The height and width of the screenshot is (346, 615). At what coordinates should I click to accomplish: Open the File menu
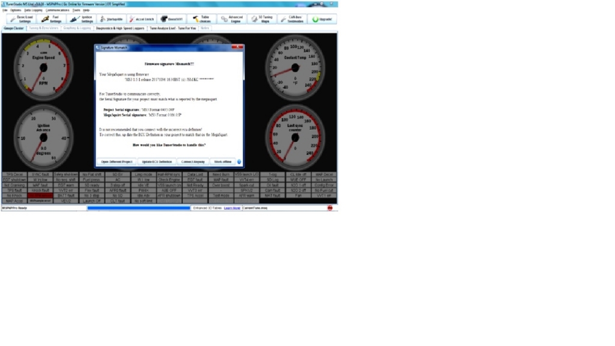point(5,10)
